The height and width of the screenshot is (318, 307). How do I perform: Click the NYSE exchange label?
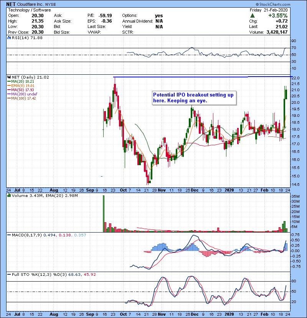50,5
